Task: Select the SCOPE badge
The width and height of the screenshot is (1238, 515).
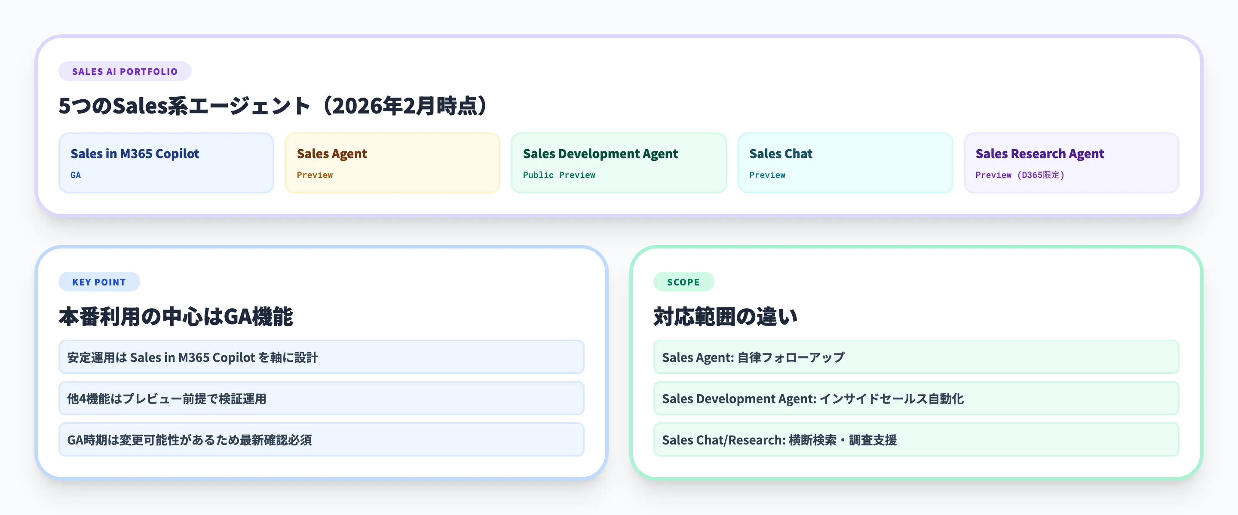Action: (683, 282)
